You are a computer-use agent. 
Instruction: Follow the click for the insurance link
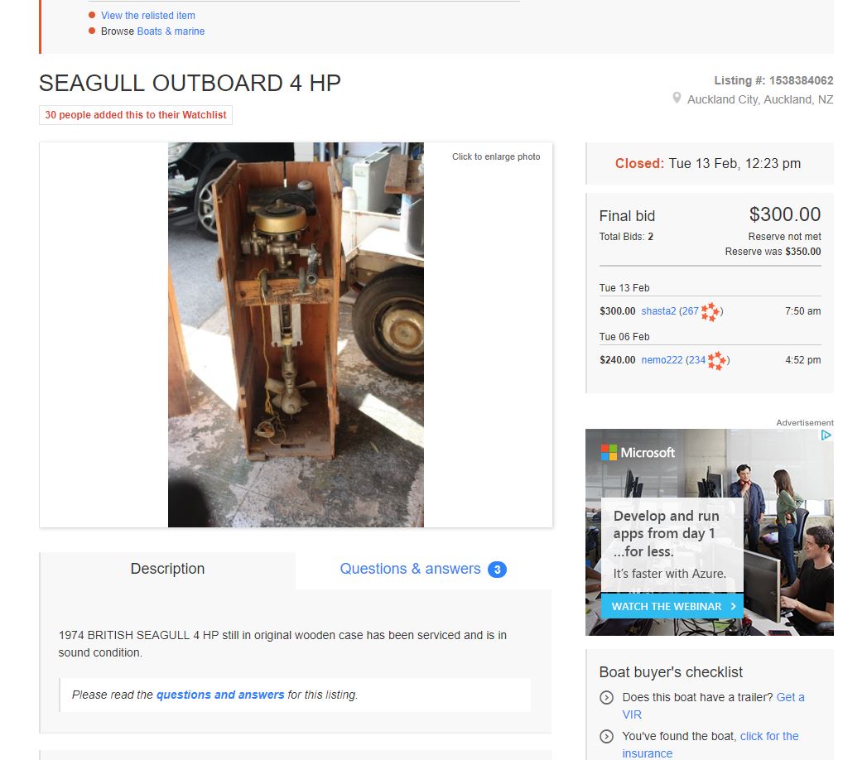[x=710, y=744]
